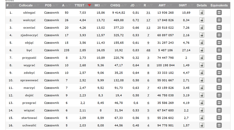Open details for the przegrać row
This screenshot has width=234, height=130.
(202, 103)
